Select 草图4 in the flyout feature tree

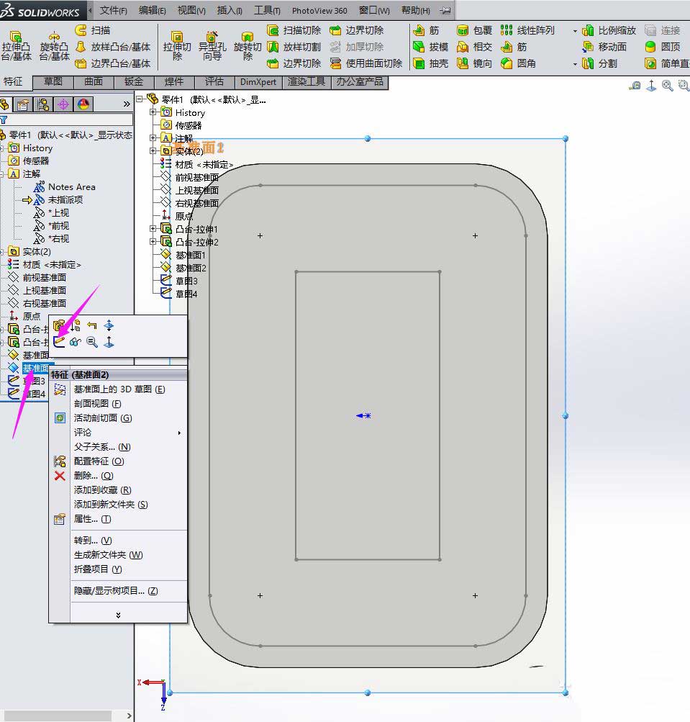[187, 294]
